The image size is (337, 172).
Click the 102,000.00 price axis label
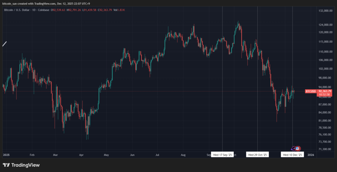(x=324, y=69)
